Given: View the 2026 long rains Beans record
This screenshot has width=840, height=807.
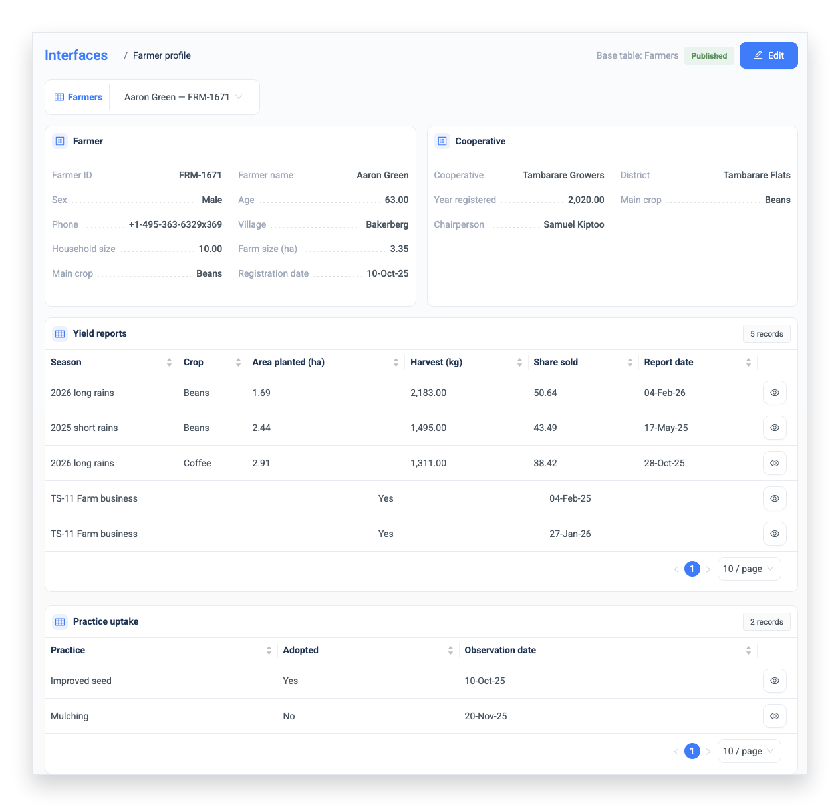Looking at the screenshot, I should [775, 393].
